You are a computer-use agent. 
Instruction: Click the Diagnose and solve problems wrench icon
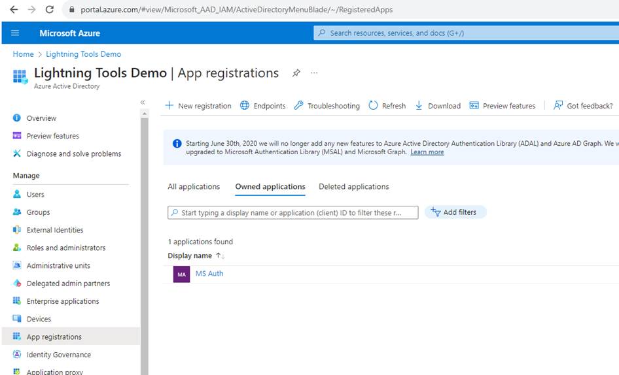point(16,154)
